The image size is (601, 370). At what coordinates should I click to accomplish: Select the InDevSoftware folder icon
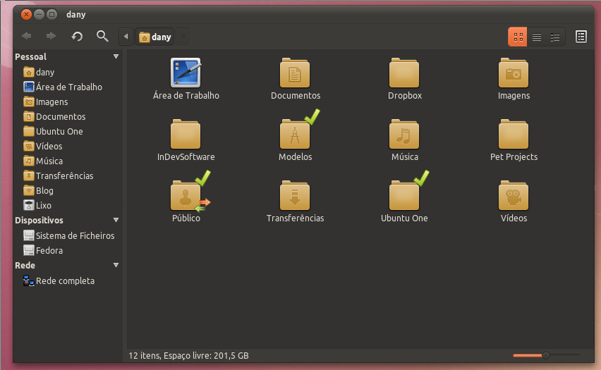click(x=186, y=134)
